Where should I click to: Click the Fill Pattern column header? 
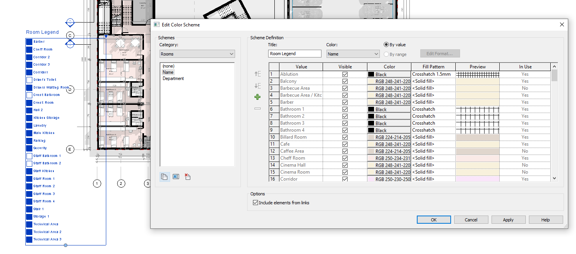(433, 67)
